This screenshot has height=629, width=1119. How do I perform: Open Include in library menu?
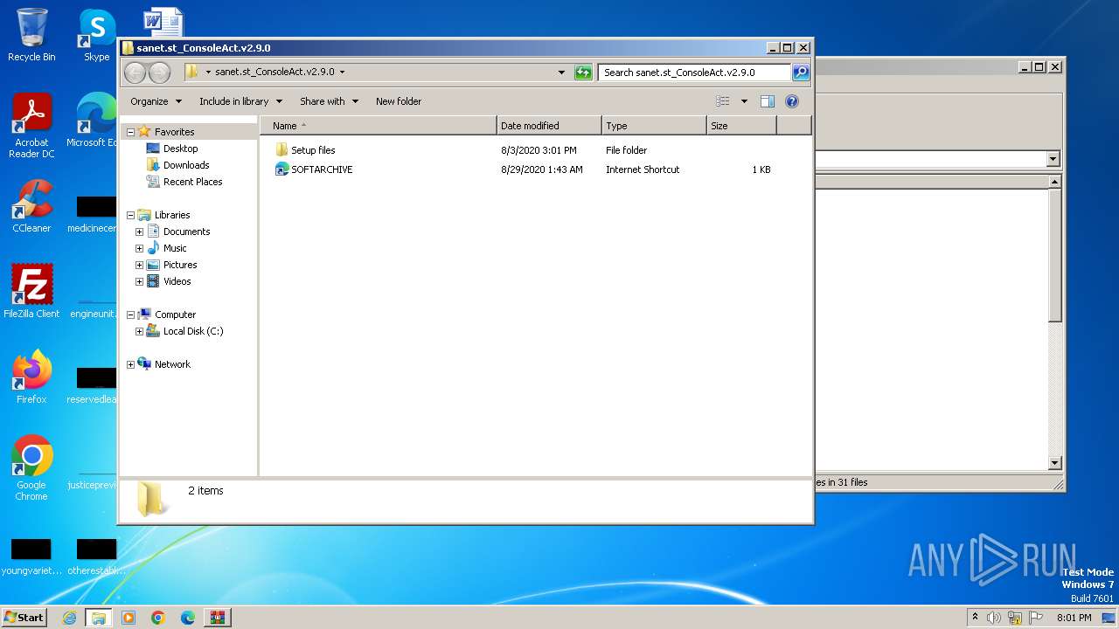coord(240,101)
